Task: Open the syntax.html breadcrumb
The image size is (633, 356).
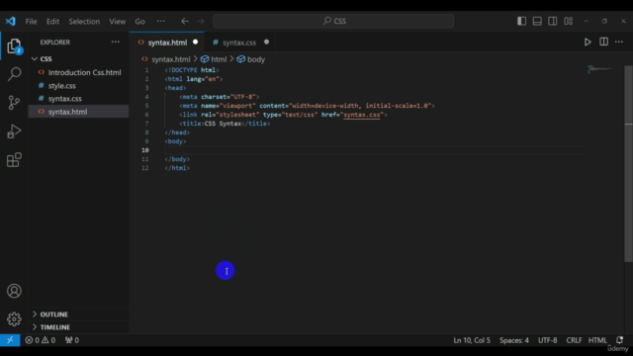Action: [x=166, y=59]
